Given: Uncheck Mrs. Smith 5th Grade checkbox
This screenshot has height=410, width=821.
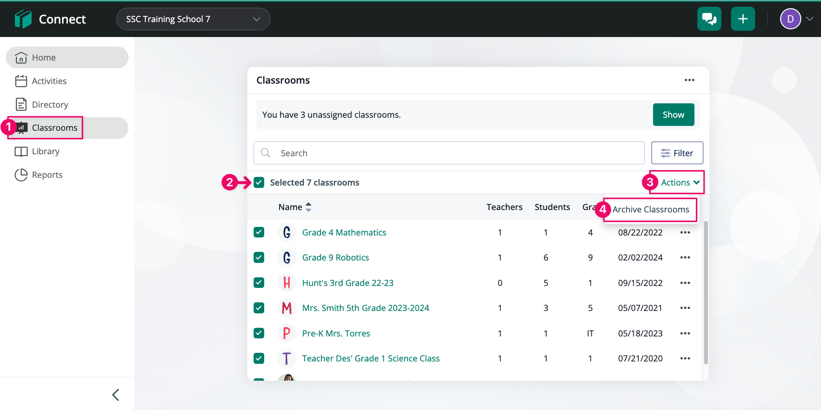Looking at the screenshot, I should (x=259, y=308).
